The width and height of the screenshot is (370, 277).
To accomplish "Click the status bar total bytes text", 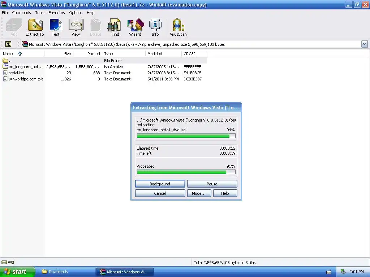I will [x=225, y=263].
